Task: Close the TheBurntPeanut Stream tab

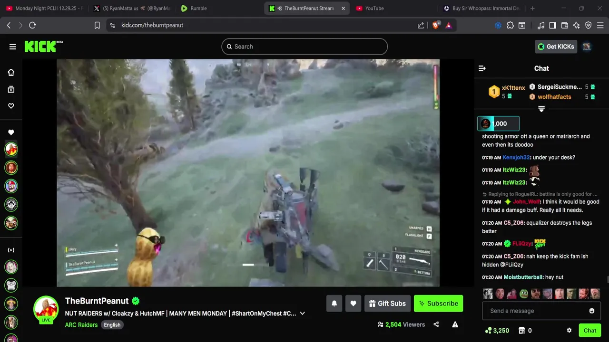Action: [343, 8]
